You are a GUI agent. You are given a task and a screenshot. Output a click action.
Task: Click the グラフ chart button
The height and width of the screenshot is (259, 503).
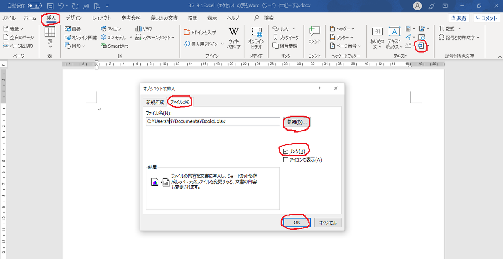pyautogui.click(x=144, y=29)
